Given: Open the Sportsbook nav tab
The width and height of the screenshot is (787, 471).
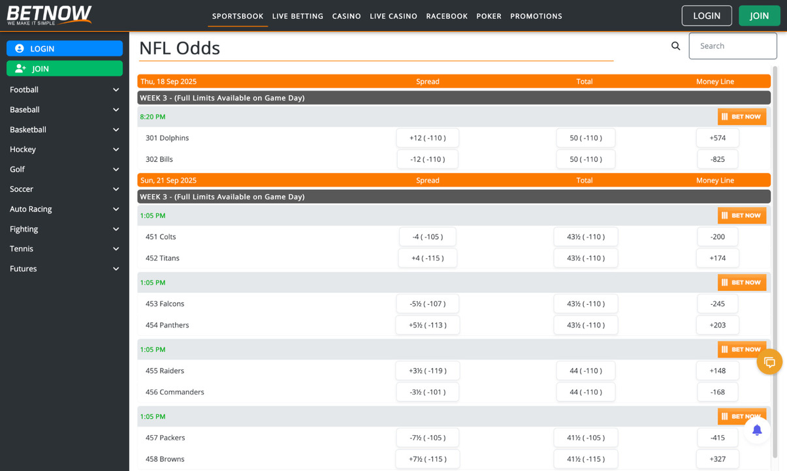Looking at the screenshot, I should click(238, 16).
